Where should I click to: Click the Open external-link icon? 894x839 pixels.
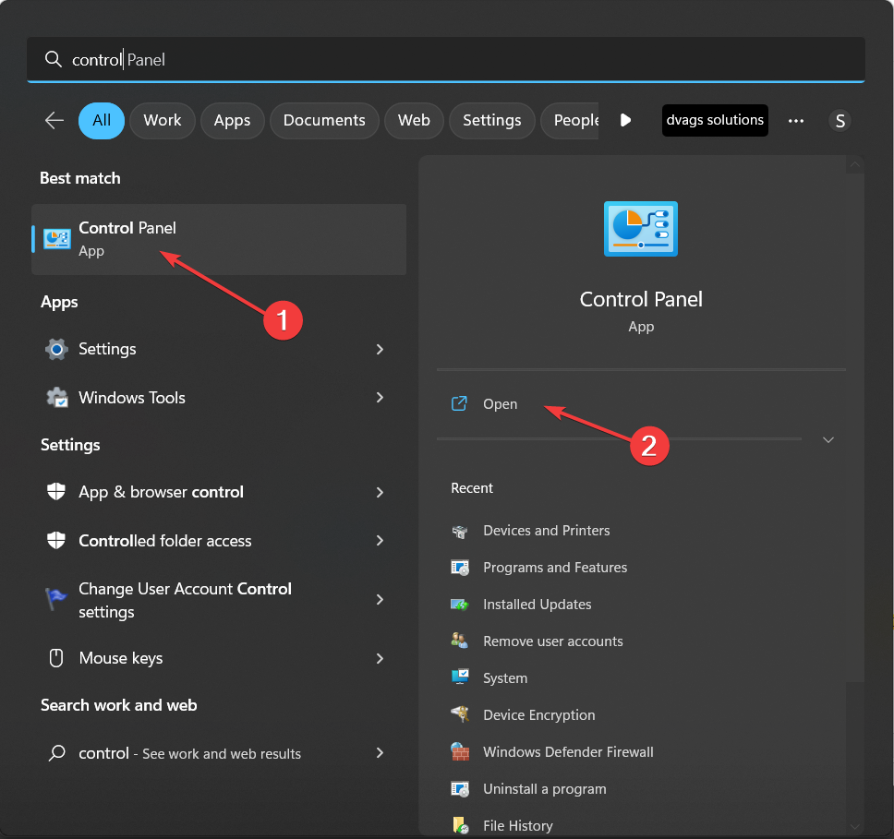point(459,403)
